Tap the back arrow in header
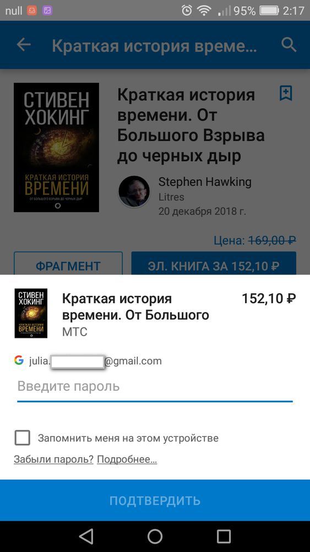This screenshot has height=552, width=310. click(x=24, y=45)
